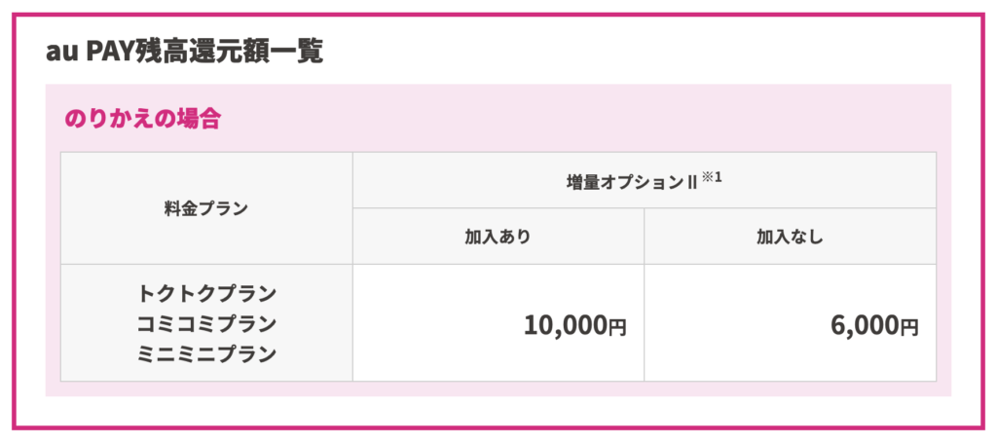Screen dimensions: 997x442
Task: Click the 円 unit after 6,000
Action: pos(909,327)
